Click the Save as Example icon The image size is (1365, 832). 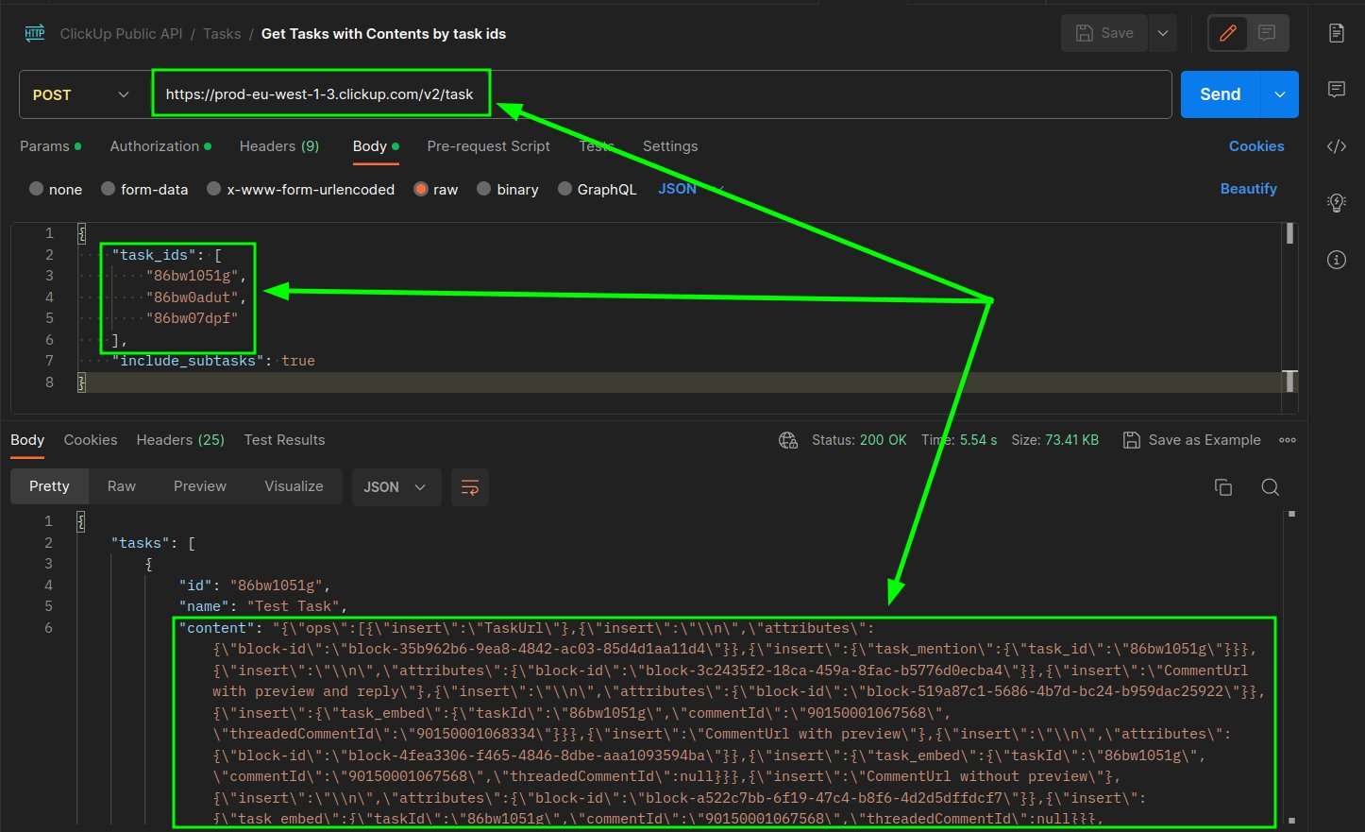[x=1131, y=440]
